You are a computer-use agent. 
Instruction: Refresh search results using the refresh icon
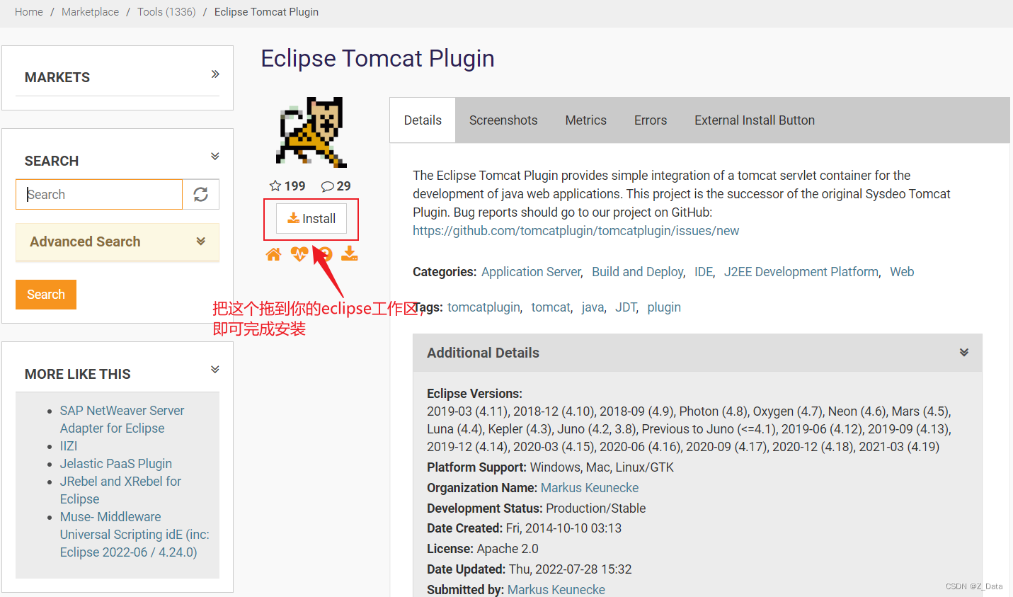pyautogui.click(x=201, y=194)
